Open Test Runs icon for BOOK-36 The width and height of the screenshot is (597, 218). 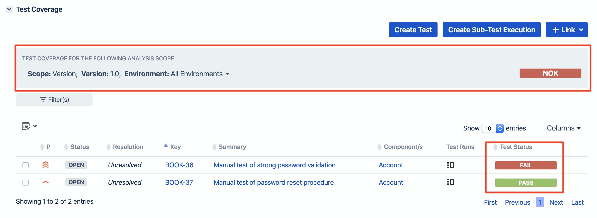[450, 165]
